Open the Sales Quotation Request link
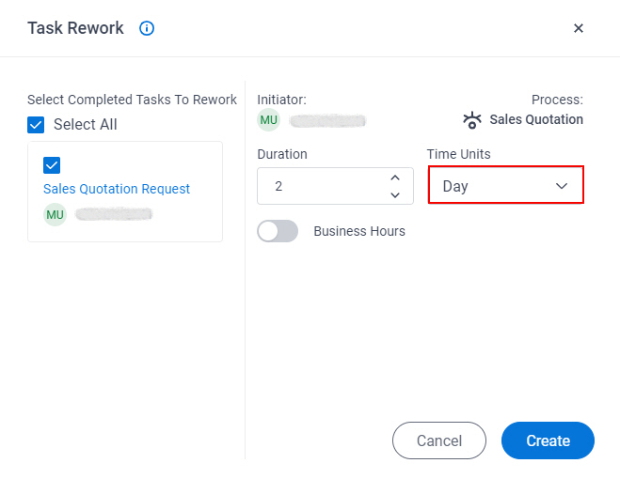This screenshot has height=479, width=620. pos(117,189)
